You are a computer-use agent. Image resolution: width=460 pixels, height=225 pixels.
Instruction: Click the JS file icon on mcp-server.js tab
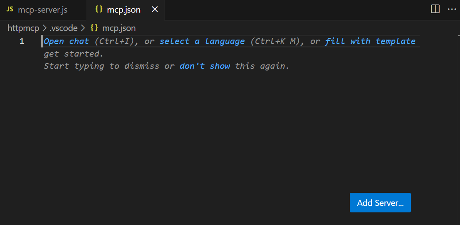pyautogui.click(x=10, y=10)
